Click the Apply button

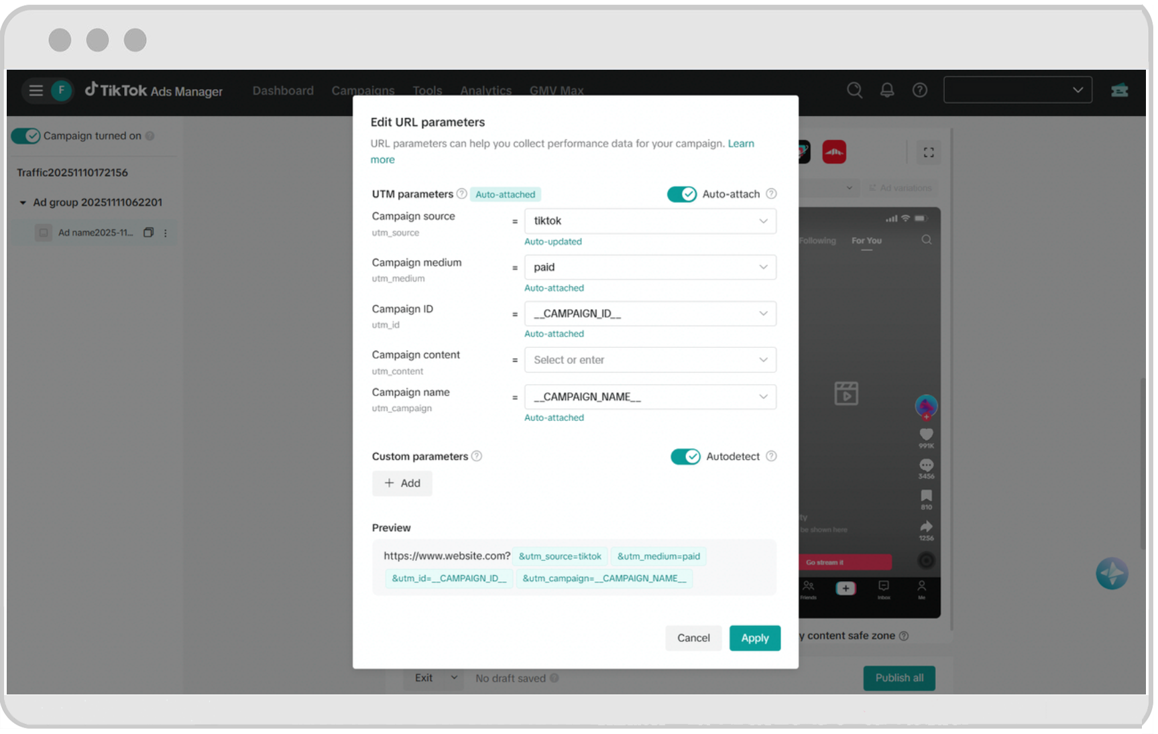pyautogui.click(x=755, y=637)
